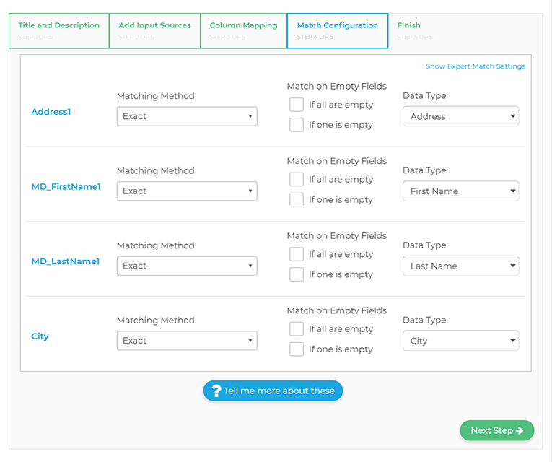The height and width of the screenshot is (462, 552).
Task: Enable 'If all are empty' for Address1
Action: click(x=297, y=105)
